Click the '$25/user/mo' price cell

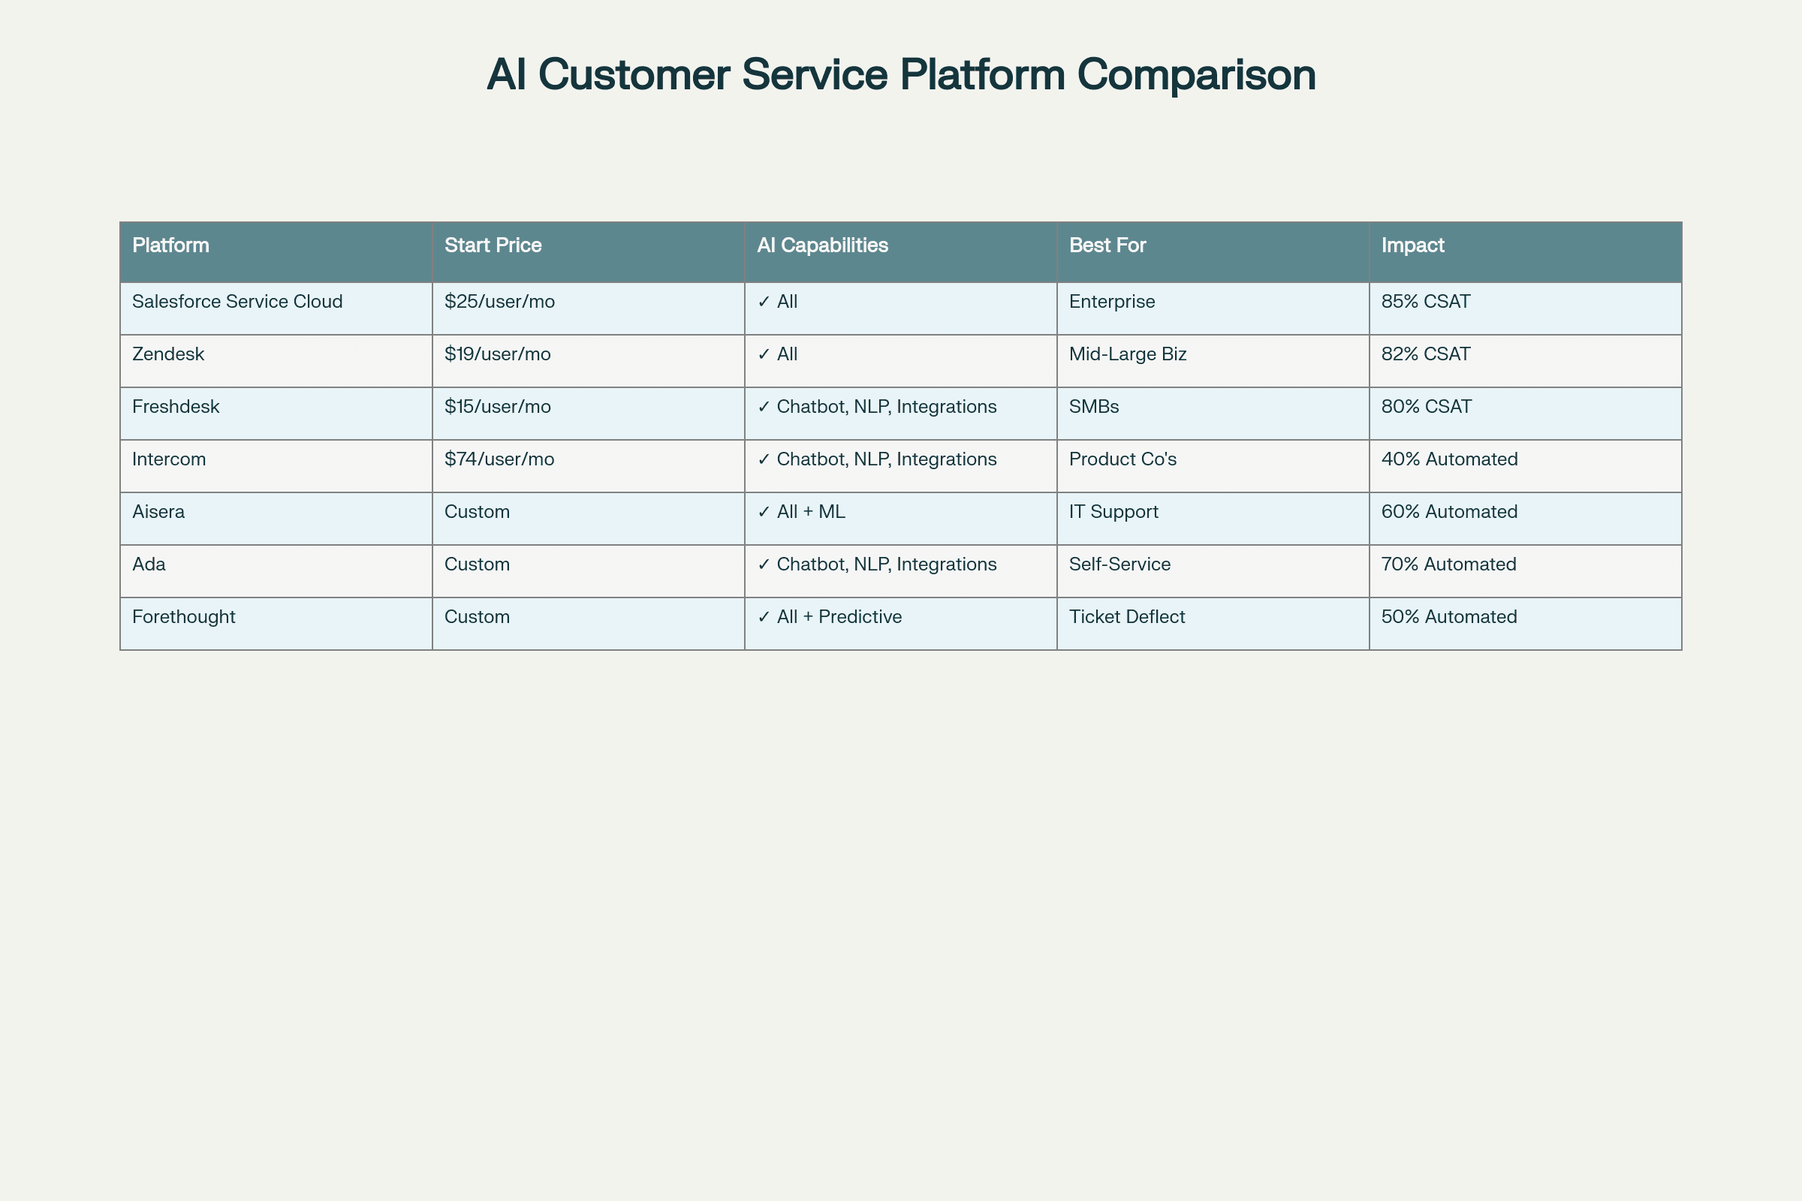[x=589, y=309]
